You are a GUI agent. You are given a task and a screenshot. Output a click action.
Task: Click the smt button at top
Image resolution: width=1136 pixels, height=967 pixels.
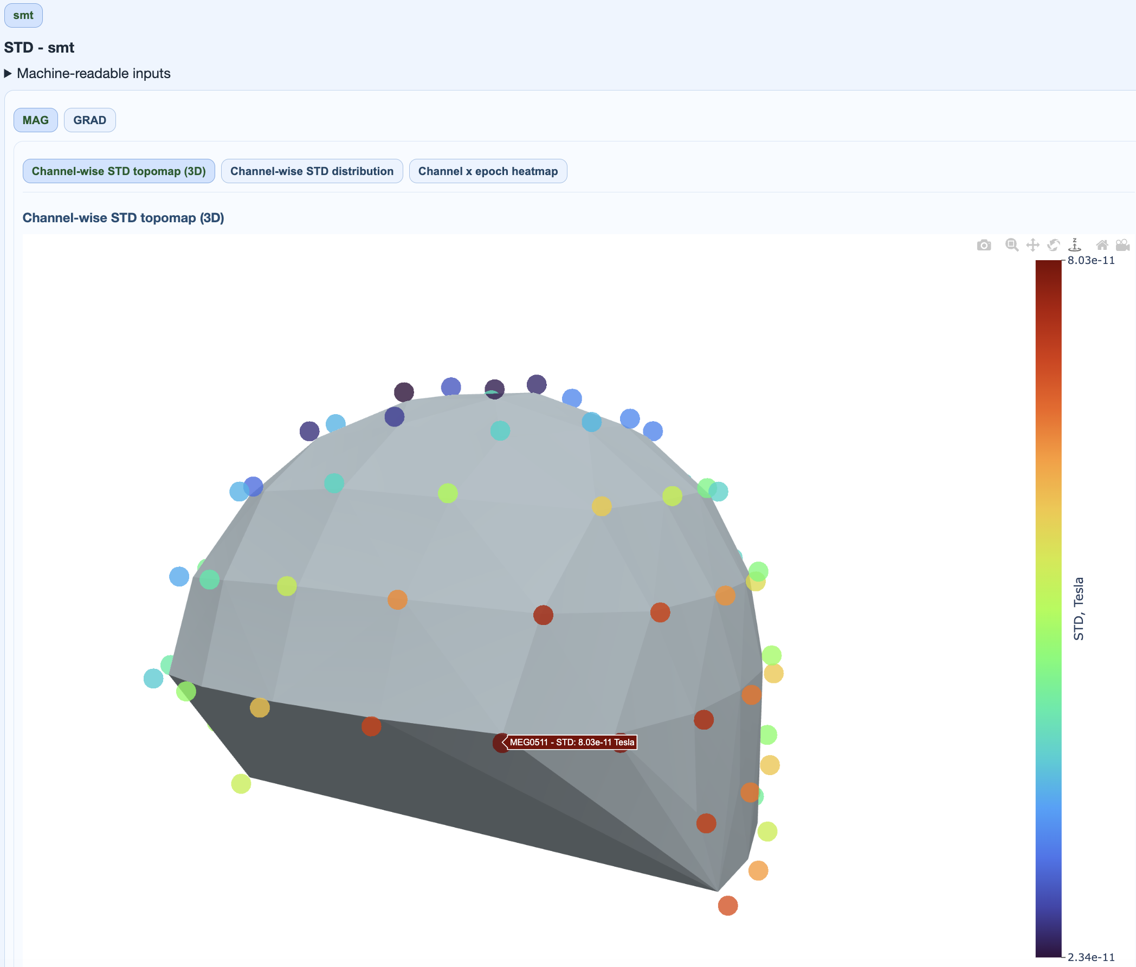tap(23, 15)
